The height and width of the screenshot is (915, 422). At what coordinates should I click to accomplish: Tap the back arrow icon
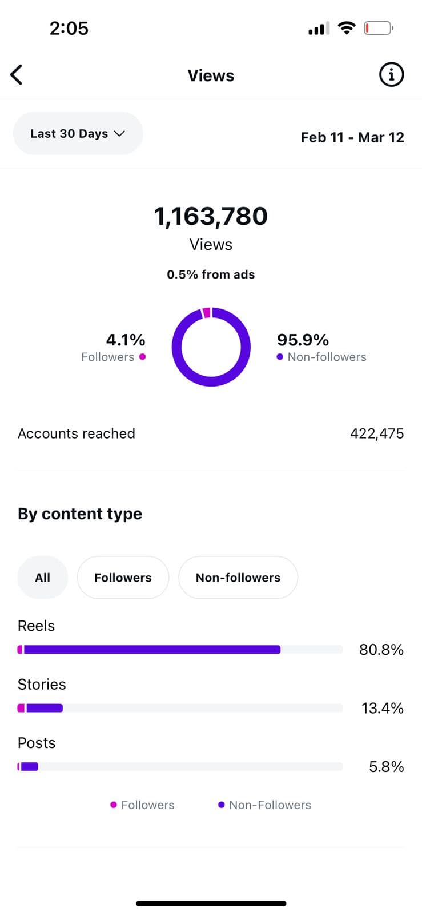pos(17,75)
